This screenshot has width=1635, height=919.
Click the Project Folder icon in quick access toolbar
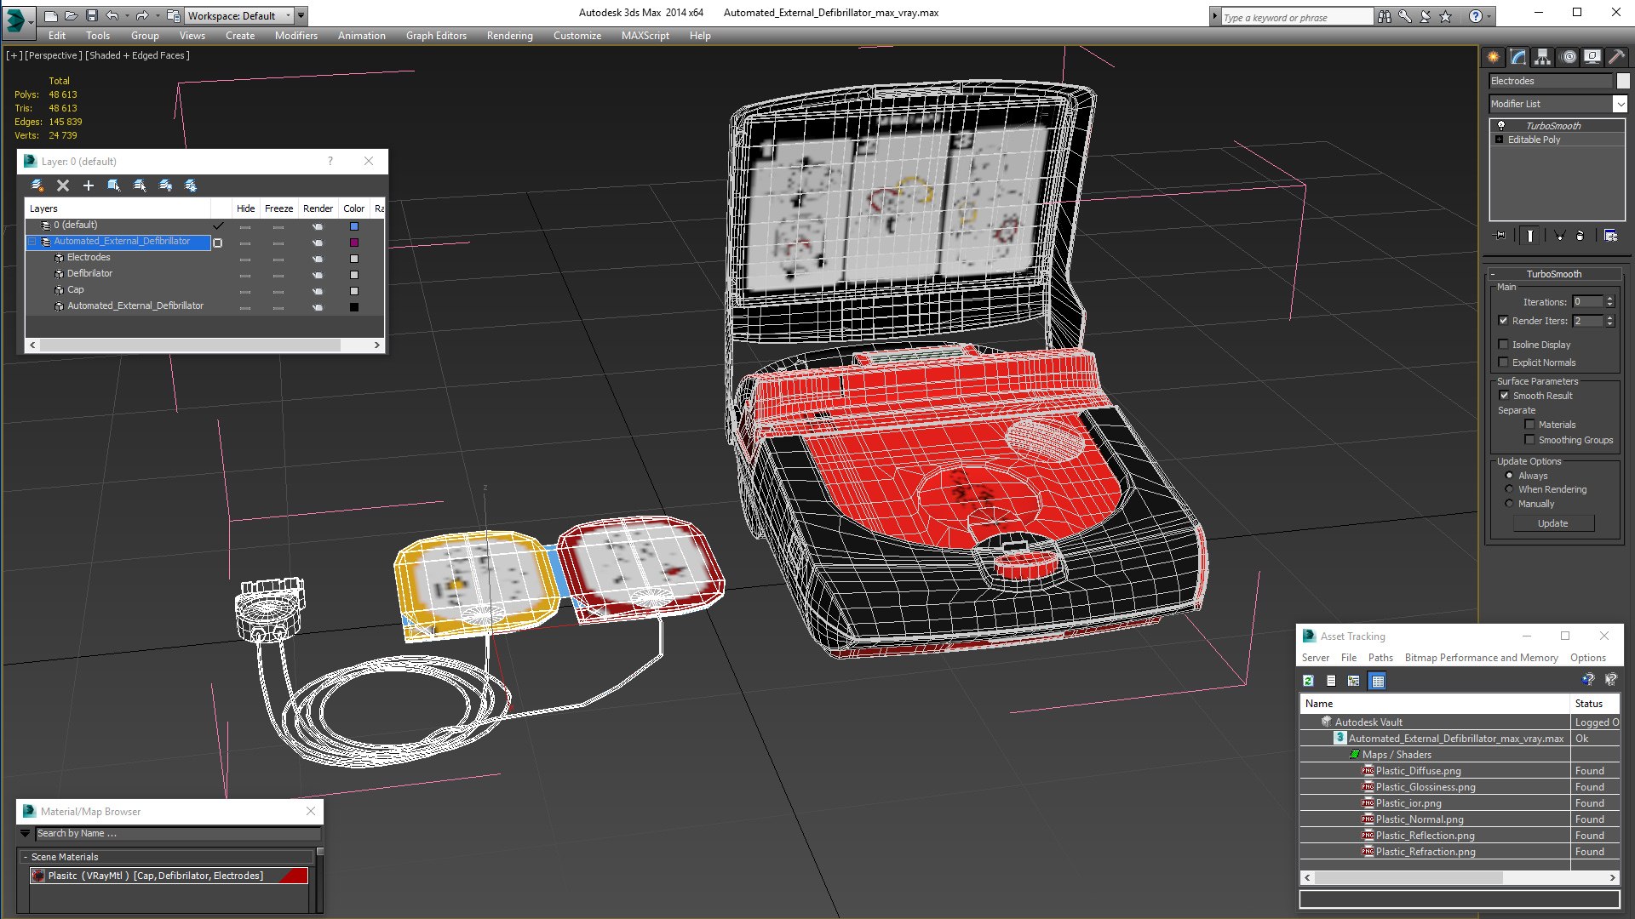click(x=173, y=15)
